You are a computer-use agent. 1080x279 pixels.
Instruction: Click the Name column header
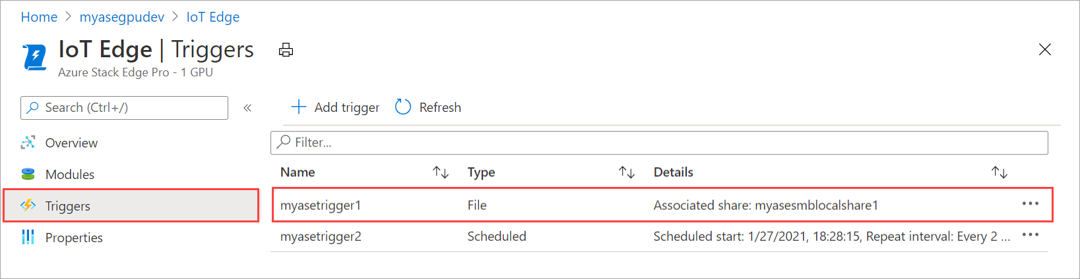[298, 172]
